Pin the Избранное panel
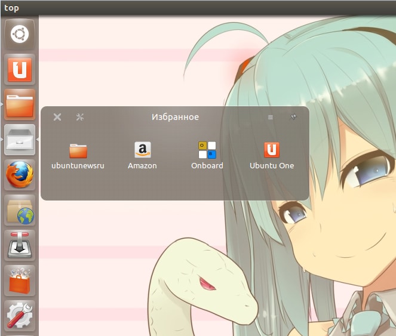 click(x=293, y=117)
